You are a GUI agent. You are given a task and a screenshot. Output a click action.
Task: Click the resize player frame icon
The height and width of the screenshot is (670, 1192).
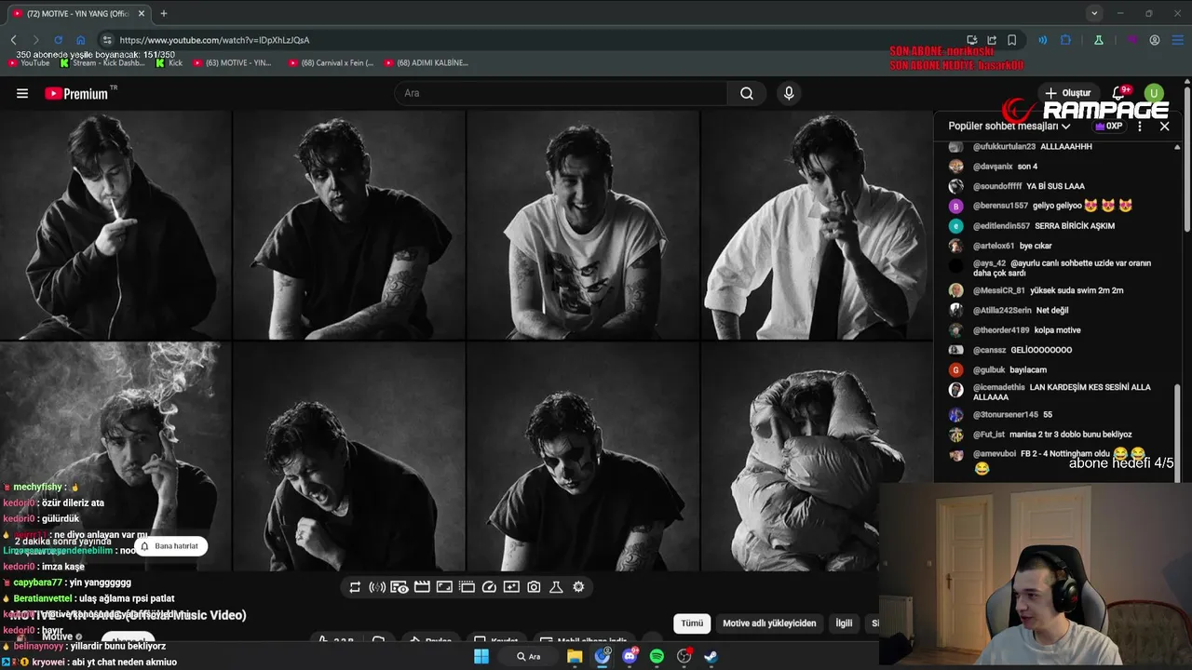444,587
